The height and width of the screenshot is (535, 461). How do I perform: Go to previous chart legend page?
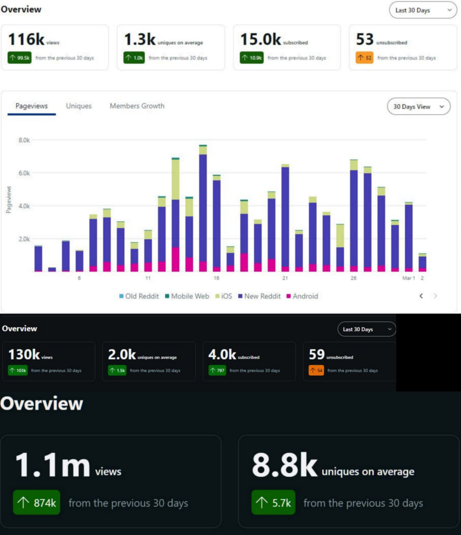click(x=421, y=296)
